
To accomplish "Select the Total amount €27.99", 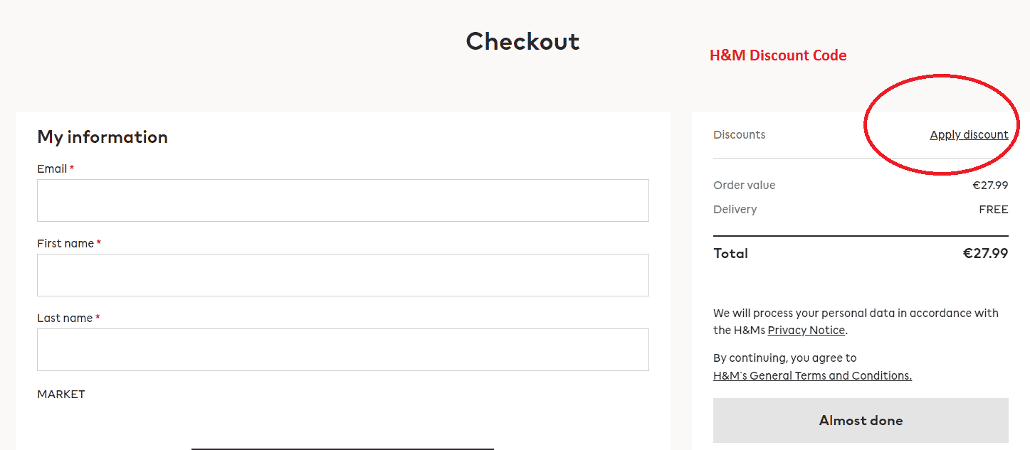I will [x=985, y=253].
